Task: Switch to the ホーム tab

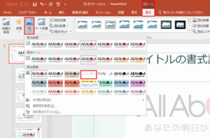Action: coord(48,13)
